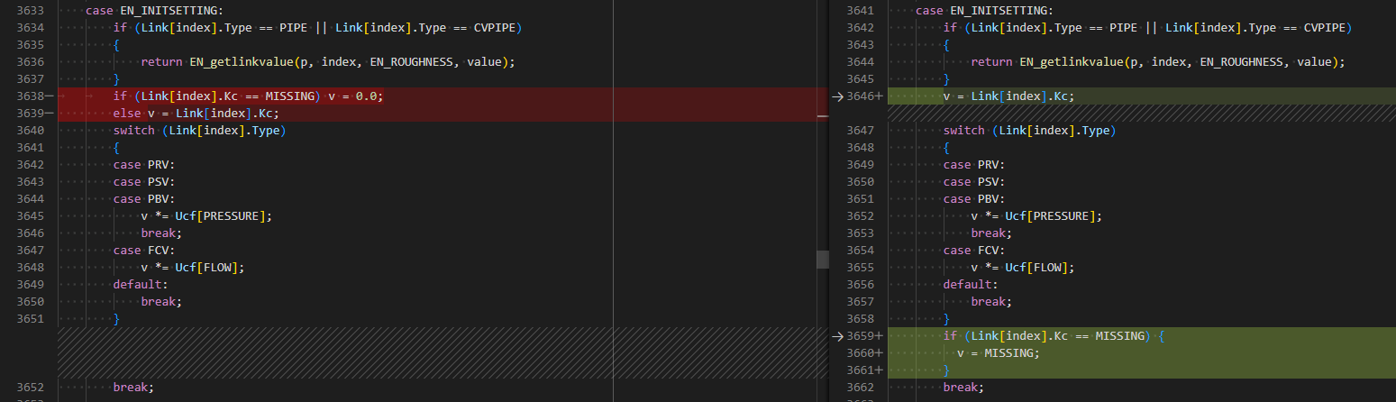1396x402 pixels.
Task: Click line number 3638 in left gutter
Action: [31, 96]
